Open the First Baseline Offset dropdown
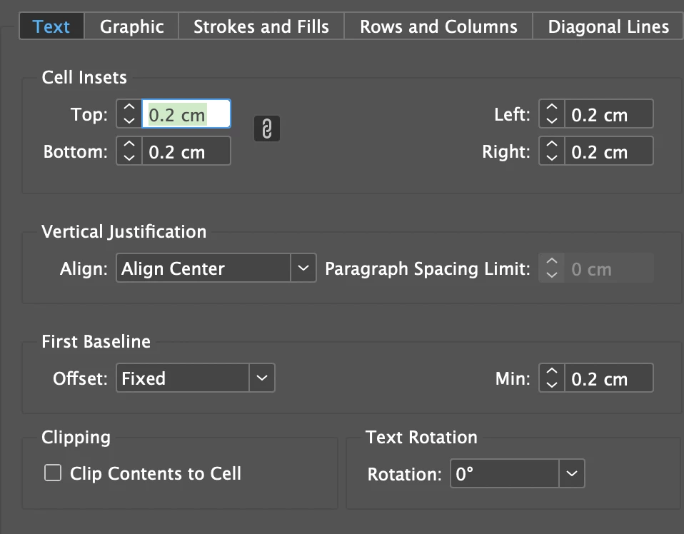Image resolution: width=684 pixels, height=534 pixels. 261,378
